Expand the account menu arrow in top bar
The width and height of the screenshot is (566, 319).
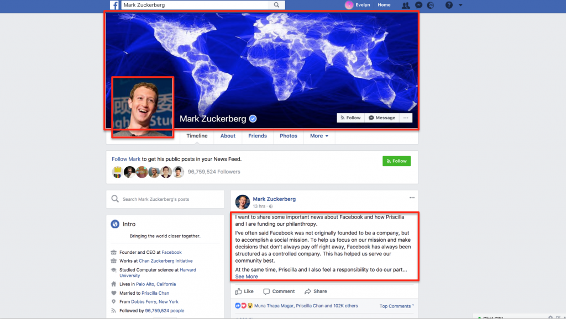point(460,5)
